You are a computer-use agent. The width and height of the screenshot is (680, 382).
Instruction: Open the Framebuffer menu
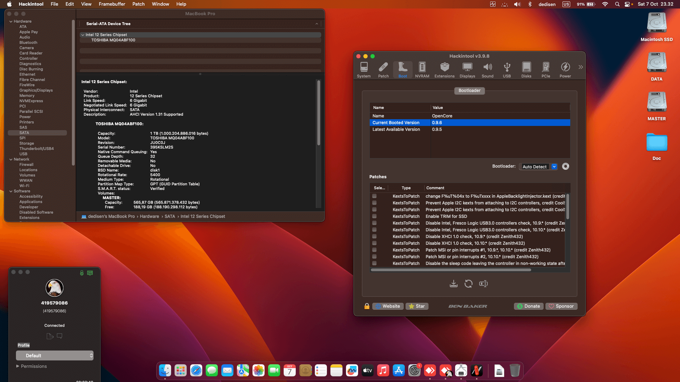112,4
